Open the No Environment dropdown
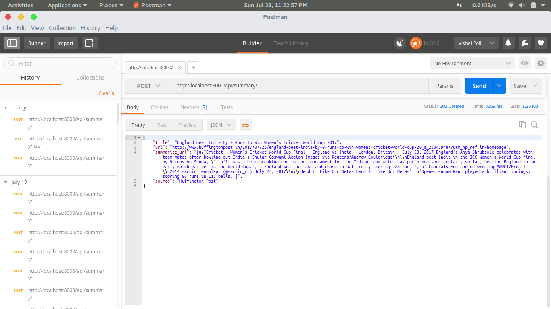This screenshot has width=551, height=309. coord(472,63)
